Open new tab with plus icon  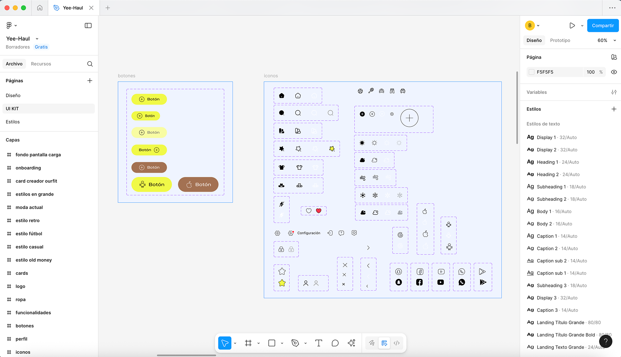[x=108, y=8]
